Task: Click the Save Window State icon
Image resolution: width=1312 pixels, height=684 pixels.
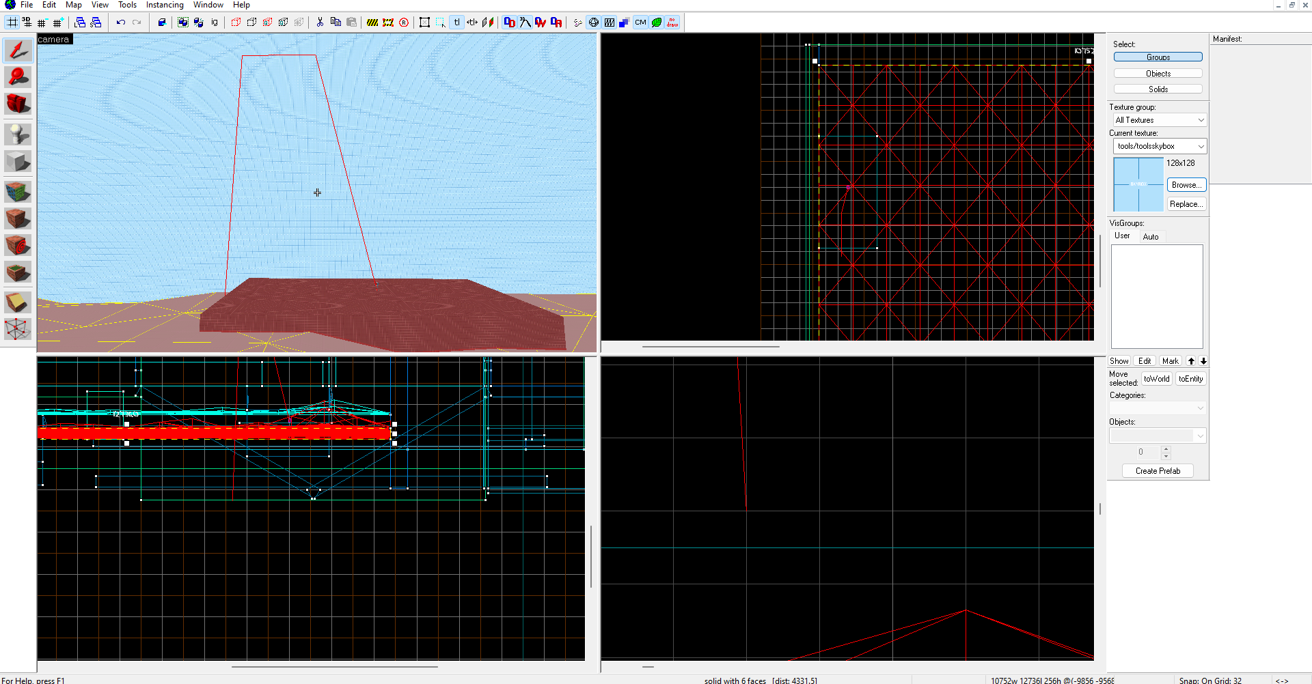Action: (x=96, y=23)
